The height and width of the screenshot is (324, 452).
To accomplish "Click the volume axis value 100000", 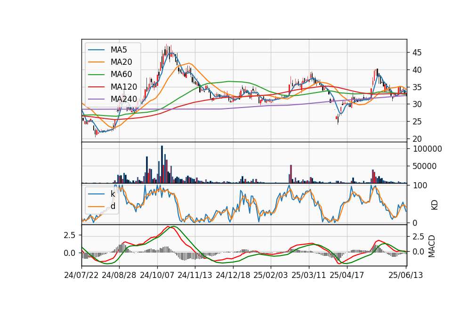I will (x=427, y=149).
